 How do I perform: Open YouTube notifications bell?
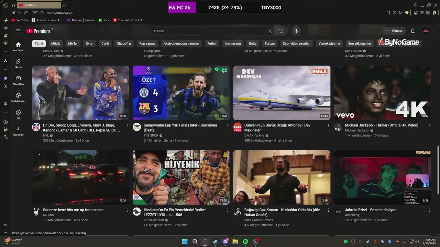click(x=413, y=31)
